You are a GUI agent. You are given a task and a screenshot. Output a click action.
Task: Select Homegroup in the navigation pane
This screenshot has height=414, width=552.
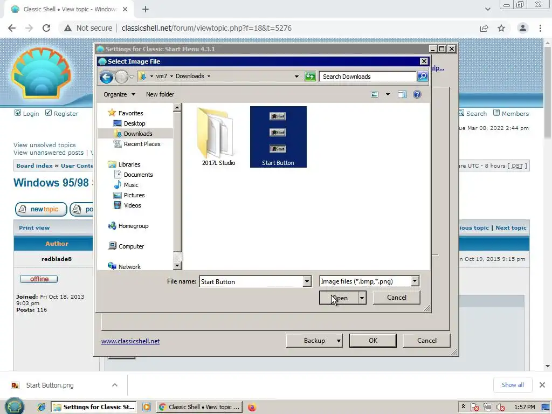(133, 226)
